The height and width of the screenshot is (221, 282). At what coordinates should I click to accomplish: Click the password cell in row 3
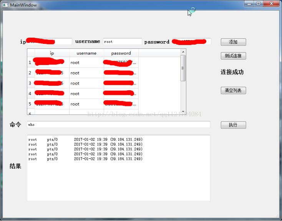click(x=121, y=83)
